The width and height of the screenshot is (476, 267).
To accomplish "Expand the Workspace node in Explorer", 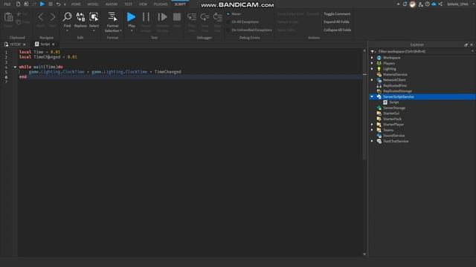I will pyautogui.click(x=372, y=58).
